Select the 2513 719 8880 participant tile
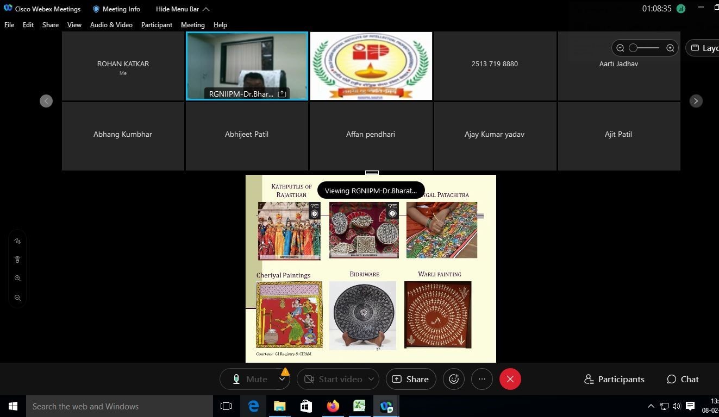Image resolution: width=719 pixels, height=417 pixels. [x=495, y=66]
